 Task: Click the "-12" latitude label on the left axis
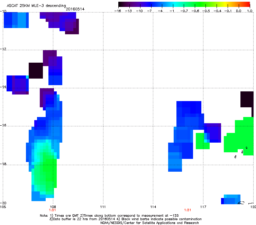pyautogui.click(x=3, y=49)
